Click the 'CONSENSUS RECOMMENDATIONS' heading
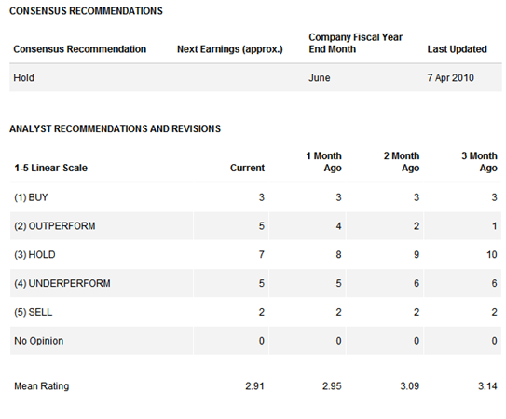This screenshot has width=506, height=419. point(86,11)
